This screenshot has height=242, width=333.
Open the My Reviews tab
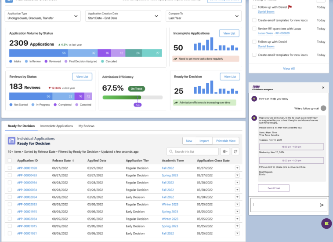86,126
